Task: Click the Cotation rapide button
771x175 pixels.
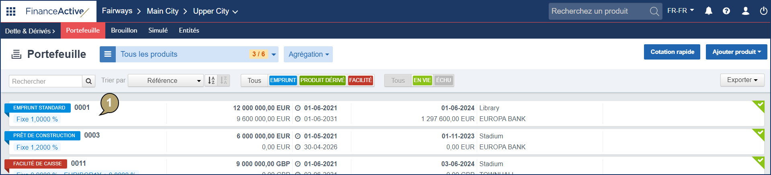Action: point(672,52)
